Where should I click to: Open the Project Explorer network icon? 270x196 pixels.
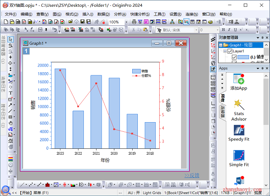pos(172,22)
